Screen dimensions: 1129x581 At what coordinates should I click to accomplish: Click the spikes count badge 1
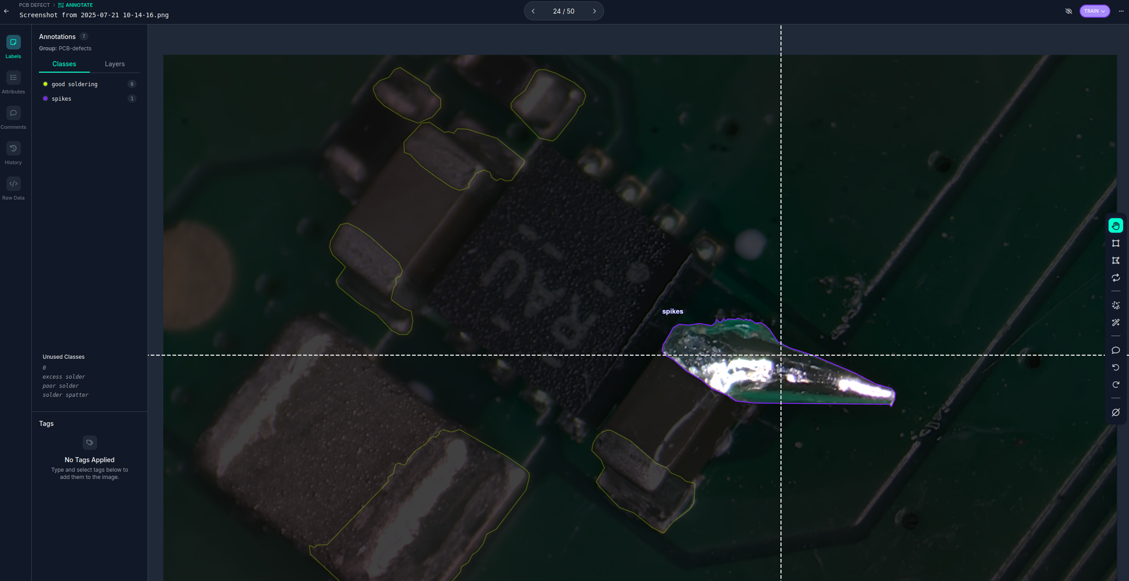coord(132,98)
